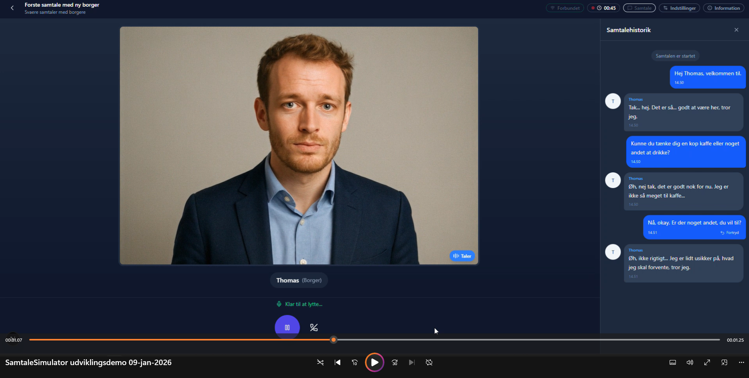Click the Information button
Screen dimensions: 749x378
[723, 8]
